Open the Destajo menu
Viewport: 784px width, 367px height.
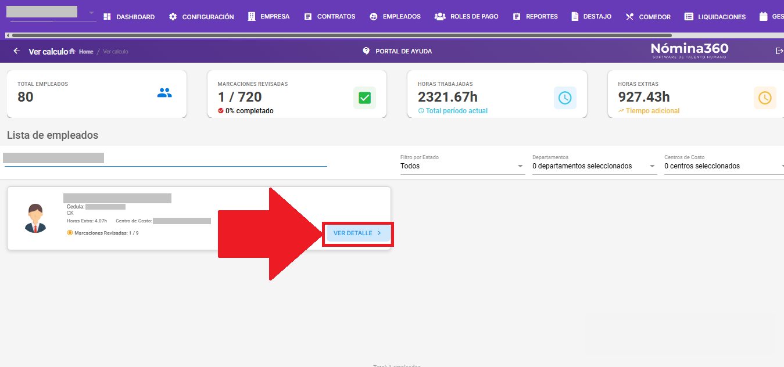(x=591, y=17)
